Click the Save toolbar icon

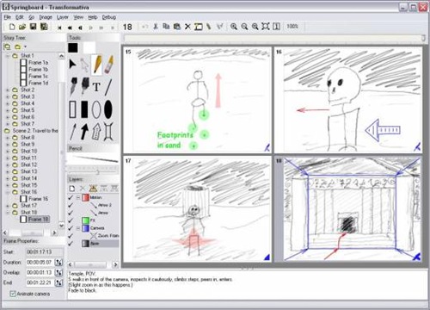point(34,27)
